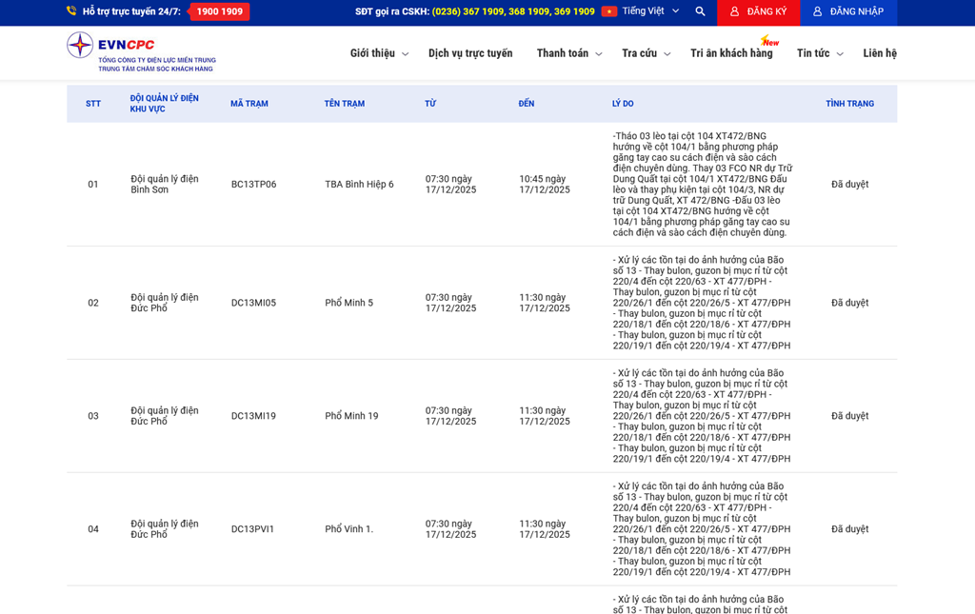Click the TÌNH TRẠNG column header
Image resolution: width=975 pixels, height=614 pixels.
[849, 104]
